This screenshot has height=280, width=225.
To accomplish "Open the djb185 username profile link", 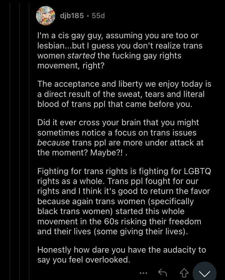I will pyautogui.click(x=72, y=16).
